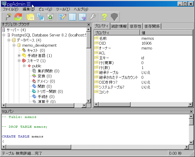195x157 pixels.
Task: Close the SQL pane panel
Action: point(191,112)
